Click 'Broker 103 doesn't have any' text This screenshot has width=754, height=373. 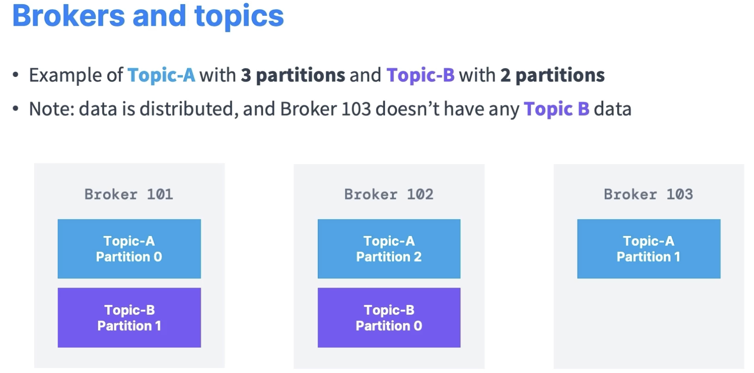[x=400, y=109]
